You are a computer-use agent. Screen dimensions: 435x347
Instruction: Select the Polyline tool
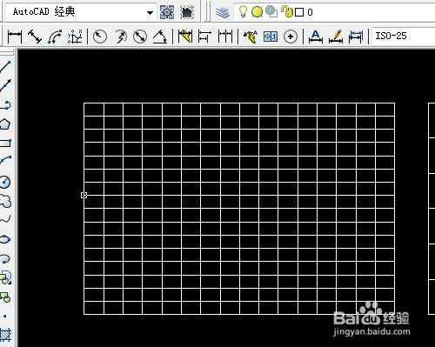5,105
